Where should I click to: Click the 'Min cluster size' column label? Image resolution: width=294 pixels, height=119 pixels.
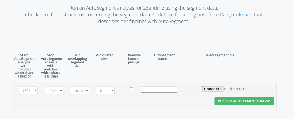104,57
